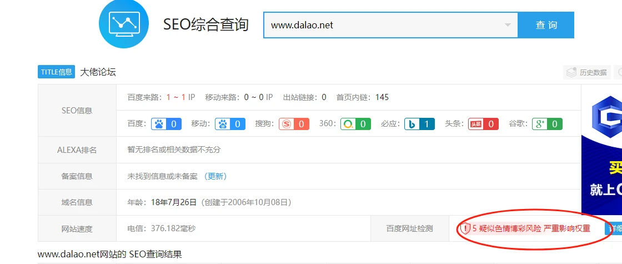Click the TITLE信息 label tag
The image size is (622, 264).
[x=56, y=72]
